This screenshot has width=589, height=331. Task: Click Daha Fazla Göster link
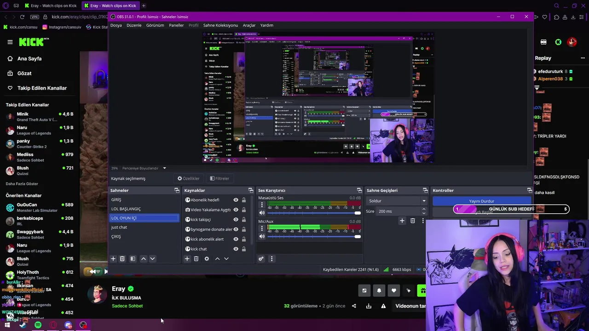(22, 184)
